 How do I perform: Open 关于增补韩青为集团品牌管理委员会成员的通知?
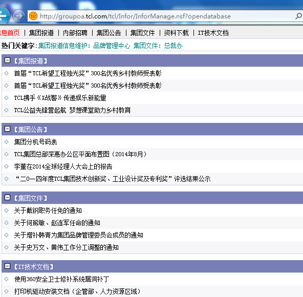pos(79,235)
